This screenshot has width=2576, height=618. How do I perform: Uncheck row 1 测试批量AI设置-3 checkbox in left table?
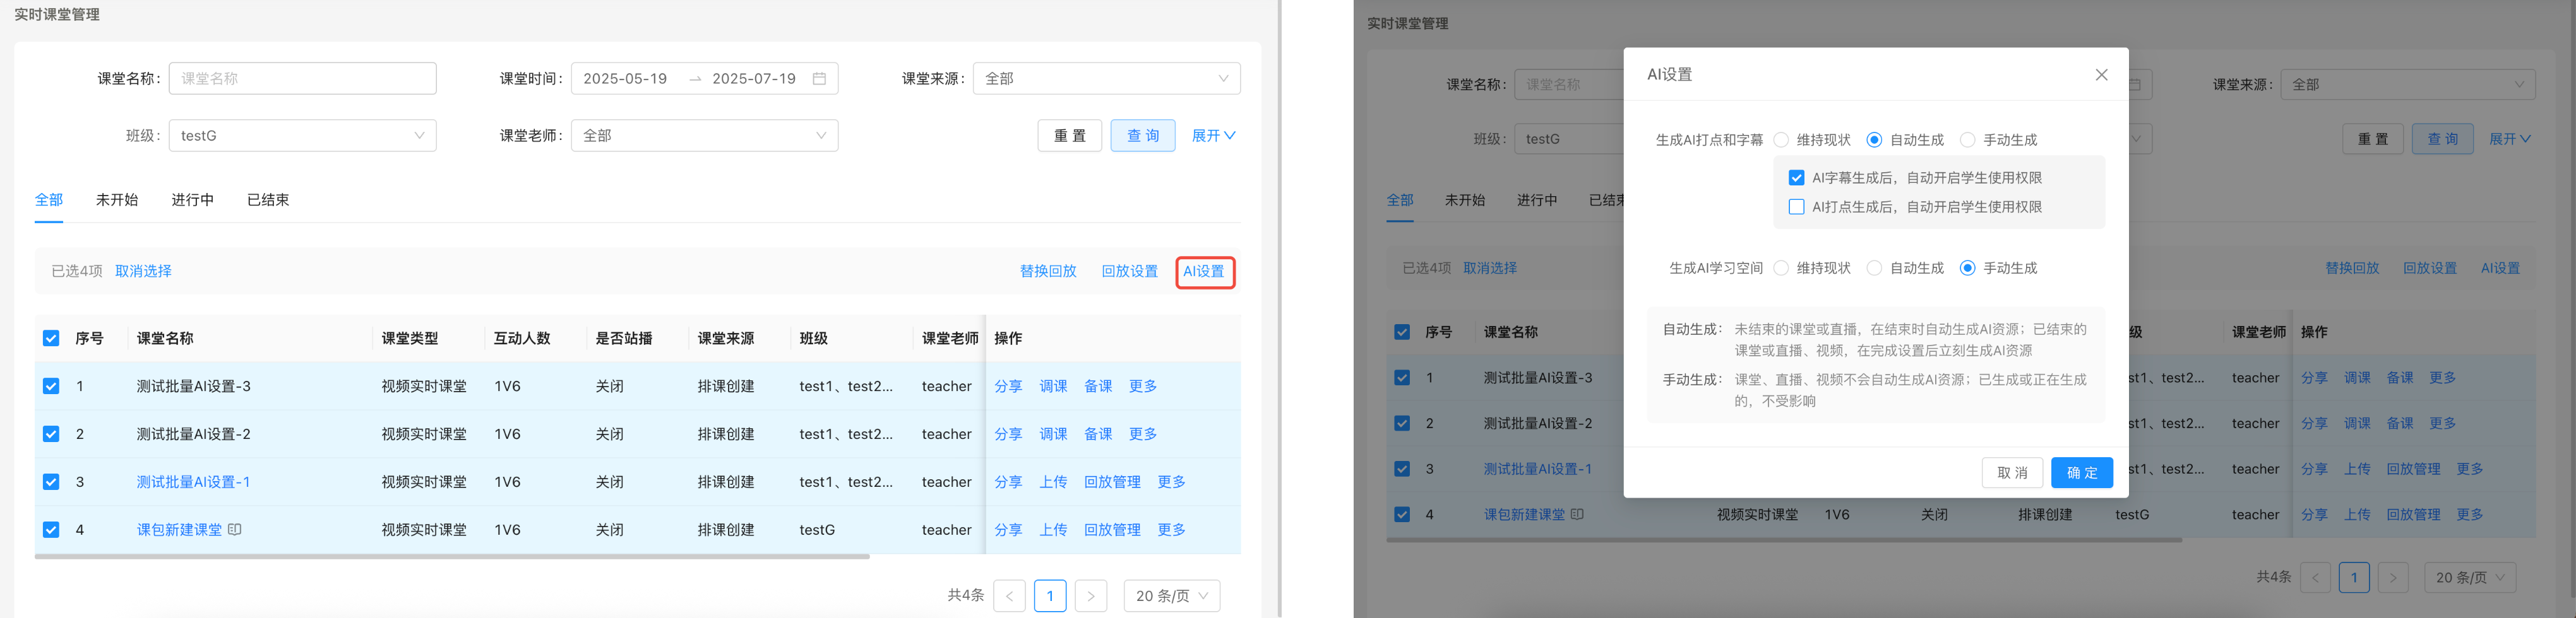(x=51, y=387)
